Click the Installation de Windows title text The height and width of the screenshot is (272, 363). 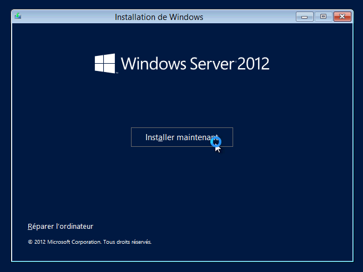pyautogui.click(x=159, y=17)
